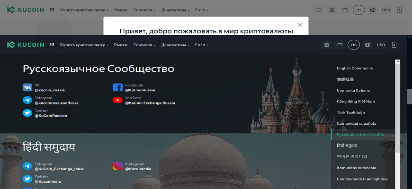Expand the Деривативы dropdown in dark header
The height and width of the screenshot is (189, 412).
175,45
